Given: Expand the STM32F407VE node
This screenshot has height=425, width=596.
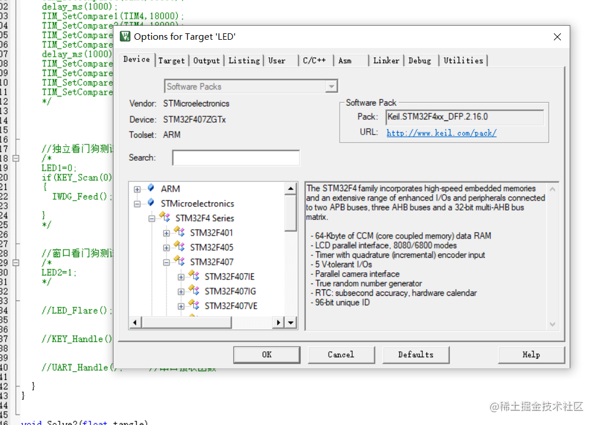Looking at the screenshot, I should point(181,306).
